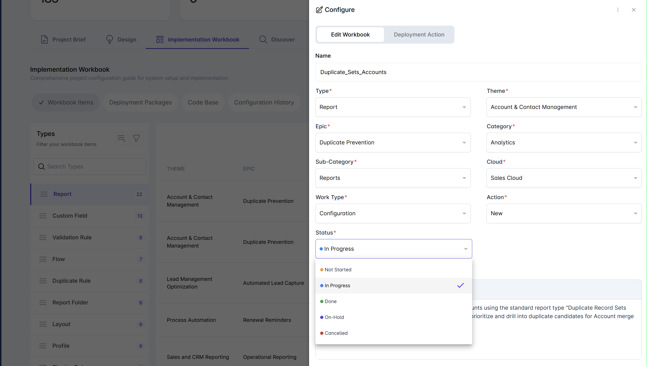Screen dimensions: 647x366
Task: Click the Configure edit pencil icon
Action: click(319, 10)
